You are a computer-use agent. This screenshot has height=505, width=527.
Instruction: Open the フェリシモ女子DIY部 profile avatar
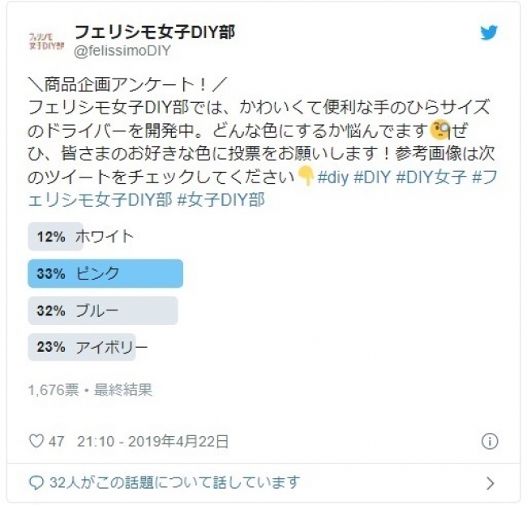click(46, 41)
